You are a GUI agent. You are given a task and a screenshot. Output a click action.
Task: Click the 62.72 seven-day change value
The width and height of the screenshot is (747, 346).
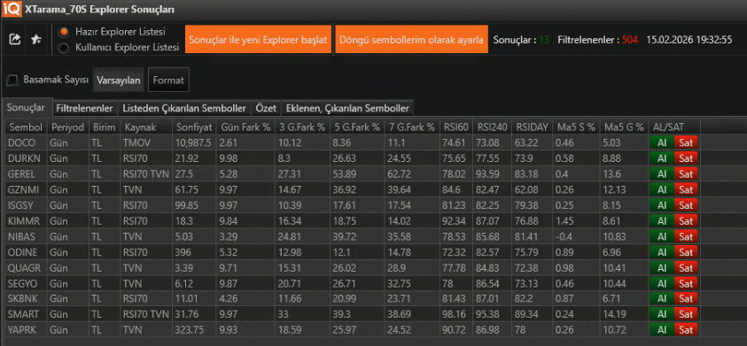(412, 173)
